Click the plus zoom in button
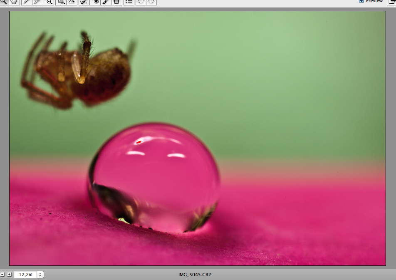396x280 pixels. coord(9,275)
